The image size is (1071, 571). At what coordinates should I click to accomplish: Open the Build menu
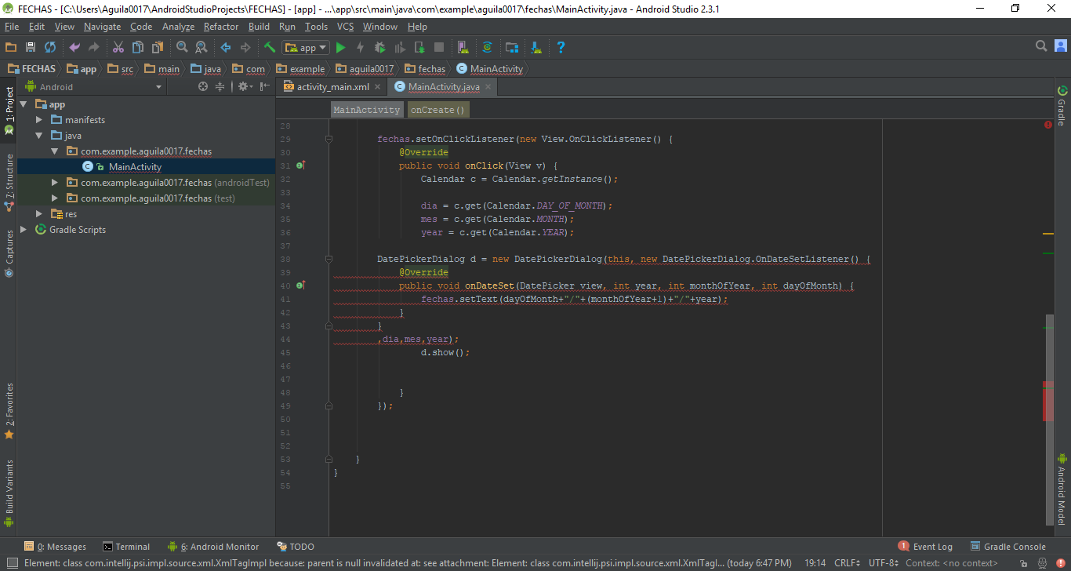[259, 27]
